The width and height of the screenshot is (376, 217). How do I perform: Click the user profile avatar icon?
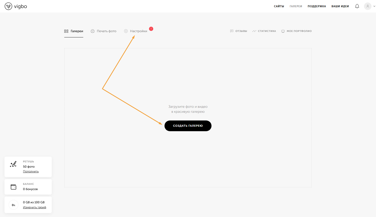pyautogui.click(x=367, y=6)
